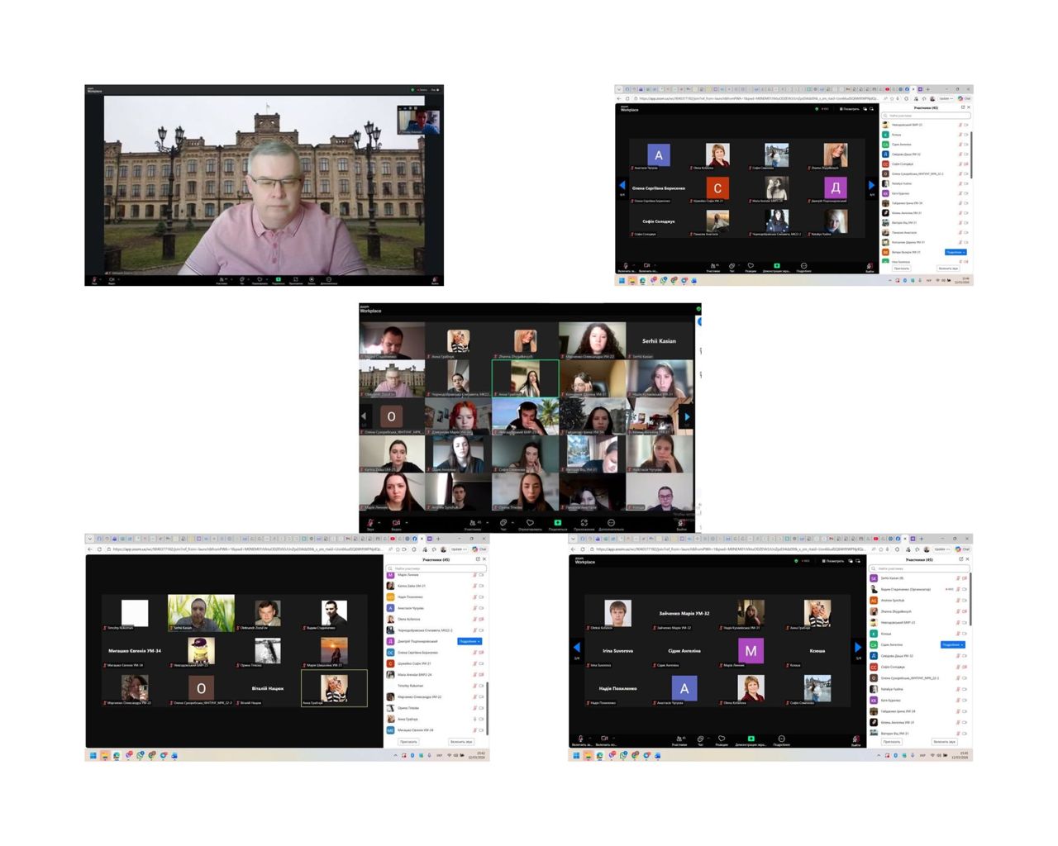Click self-view thumbnail in single-speaker window
1058x846 pixels.
point(420,121)
